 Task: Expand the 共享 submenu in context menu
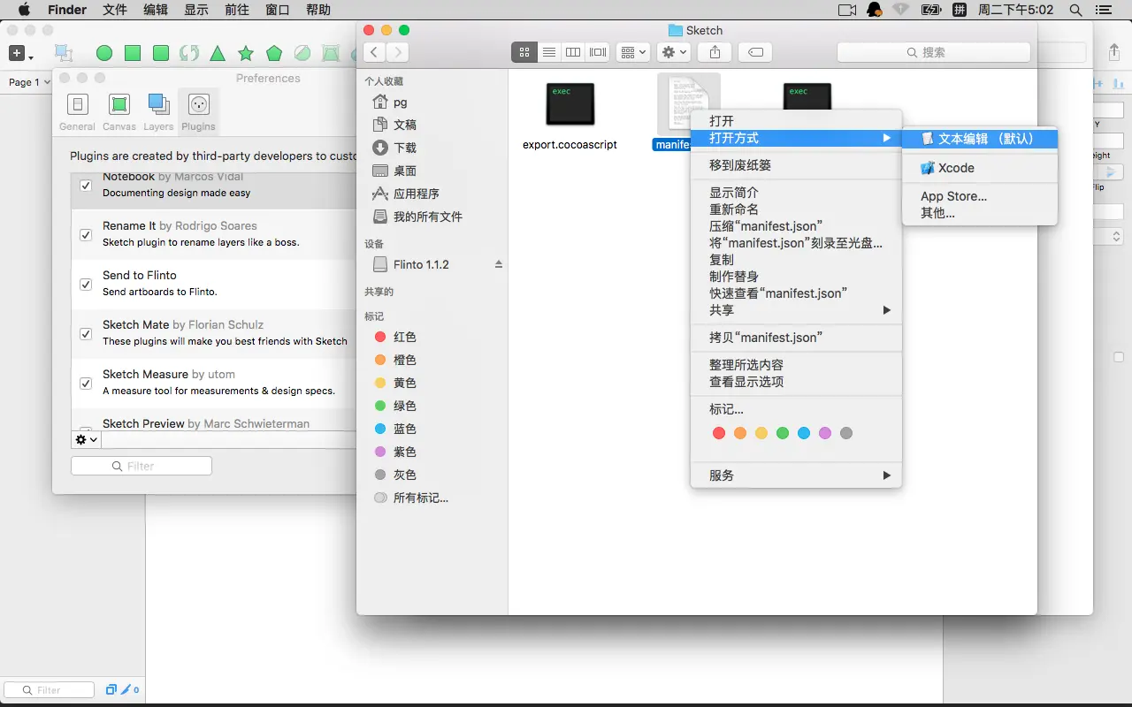795,310
